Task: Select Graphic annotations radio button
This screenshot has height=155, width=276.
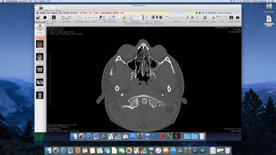Action: pyautogui.click(x=60, y=19)
